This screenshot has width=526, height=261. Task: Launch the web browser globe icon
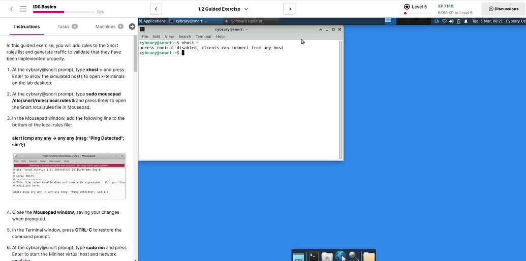pyautogui.click(x=341, y=256)
